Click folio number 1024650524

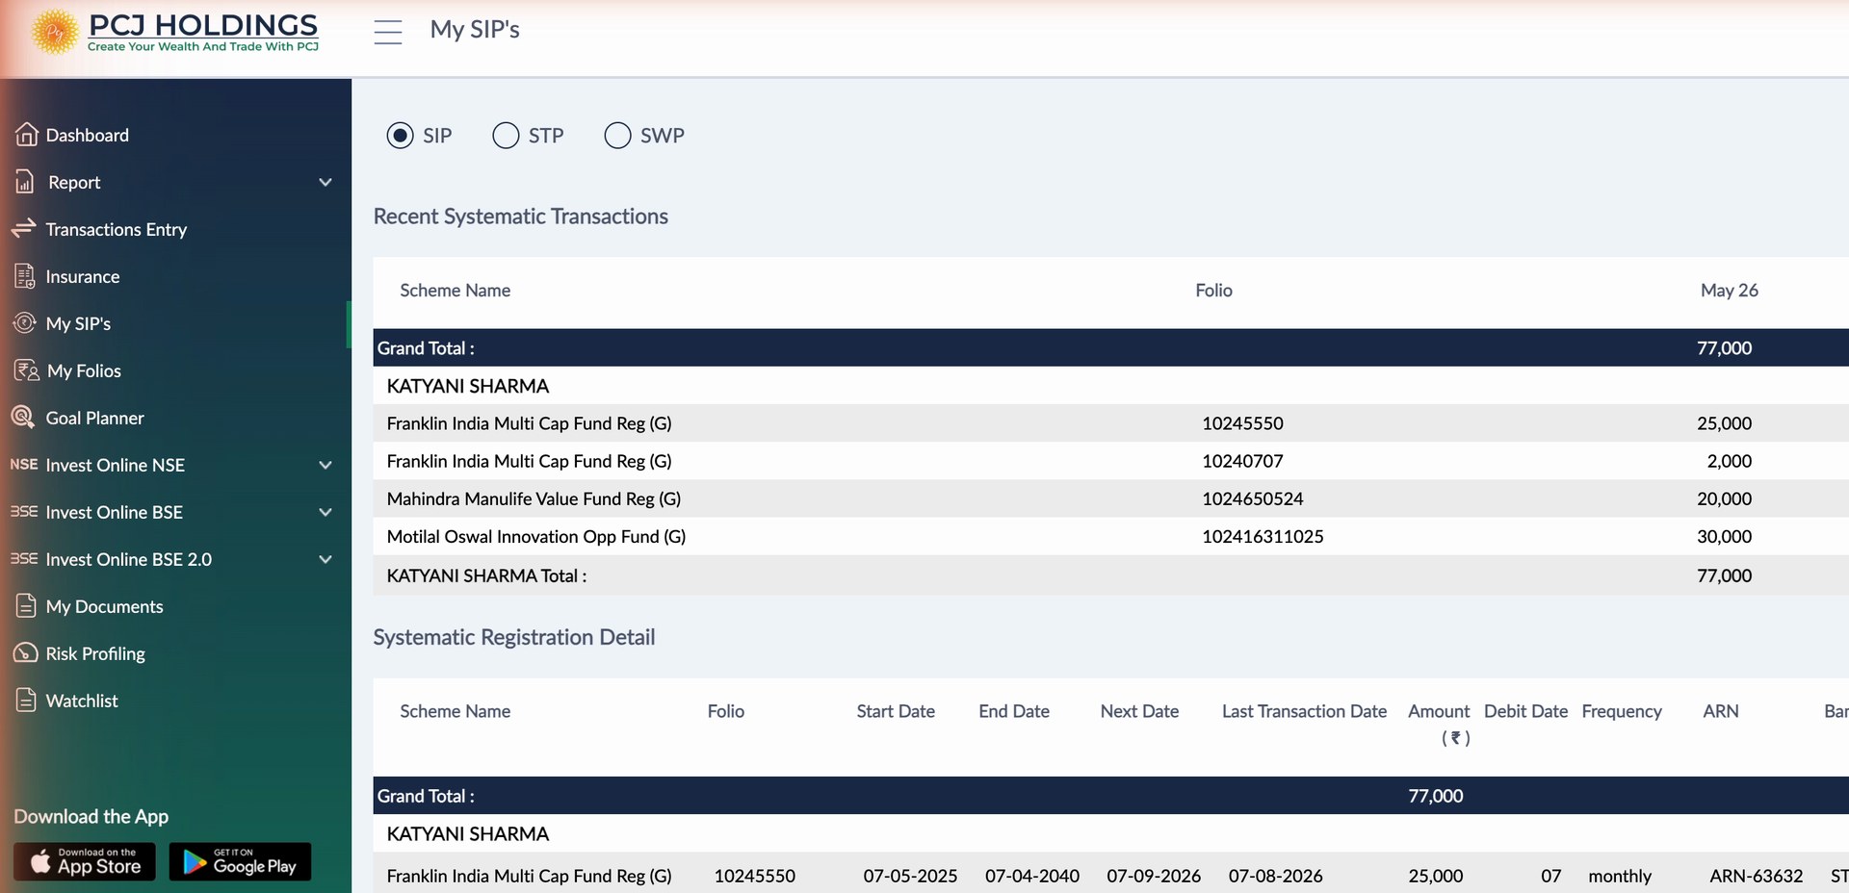click(x=1252, y=498)
